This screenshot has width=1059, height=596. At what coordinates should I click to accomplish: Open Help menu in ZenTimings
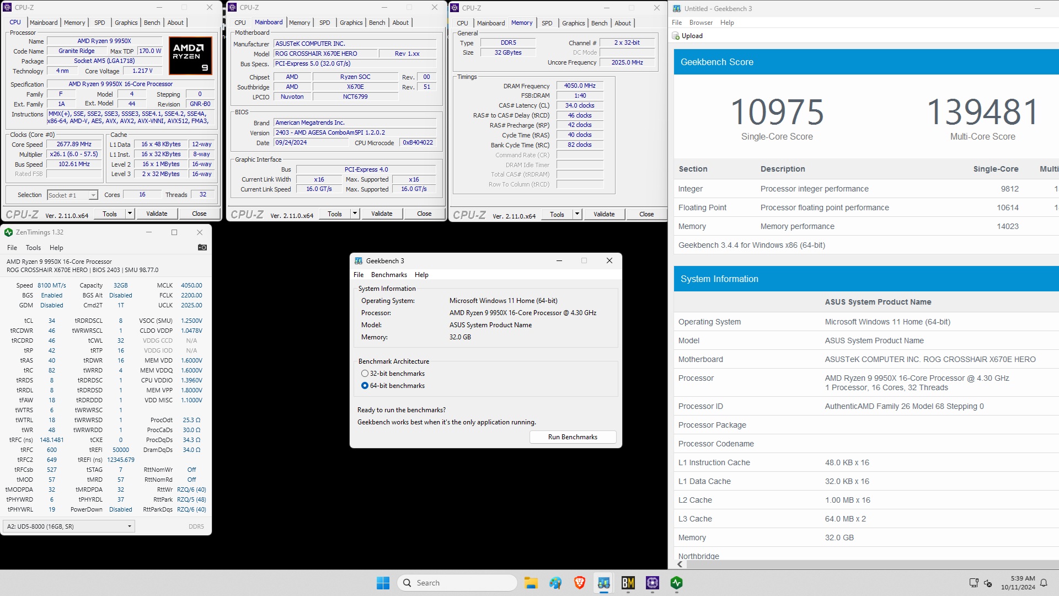coord(56,248)
